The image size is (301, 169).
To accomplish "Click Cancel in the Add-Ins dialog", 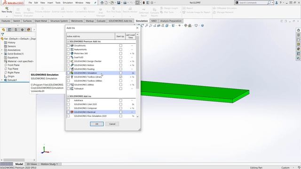I will [x=112, y=124].
